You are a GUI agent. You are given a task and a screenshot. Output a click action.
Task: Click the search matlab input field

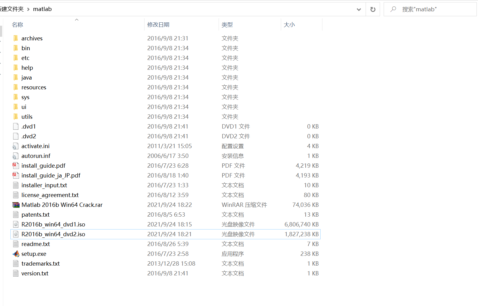(430, 9)
